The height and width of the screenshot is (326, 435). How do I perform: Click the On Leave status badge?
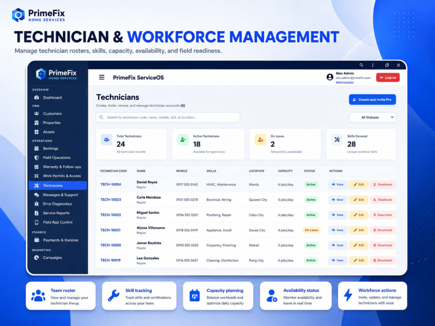311,230
